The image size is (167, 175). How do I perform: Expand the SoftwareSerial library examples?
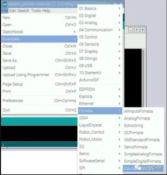100,161
